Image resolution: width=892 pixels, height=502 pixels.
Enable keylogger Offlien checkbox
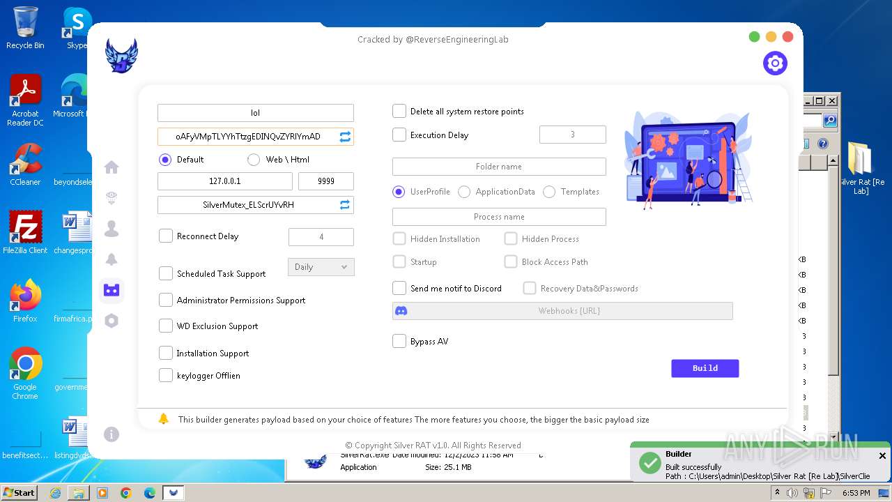click(166, 375)
